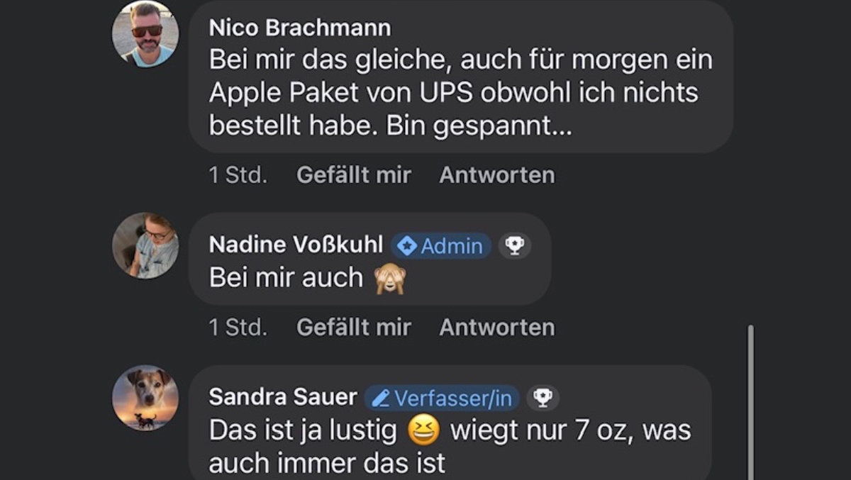Click the 1 Std. timestamp under Nadine's comment
851x480 pixels.
click(238, 328)
